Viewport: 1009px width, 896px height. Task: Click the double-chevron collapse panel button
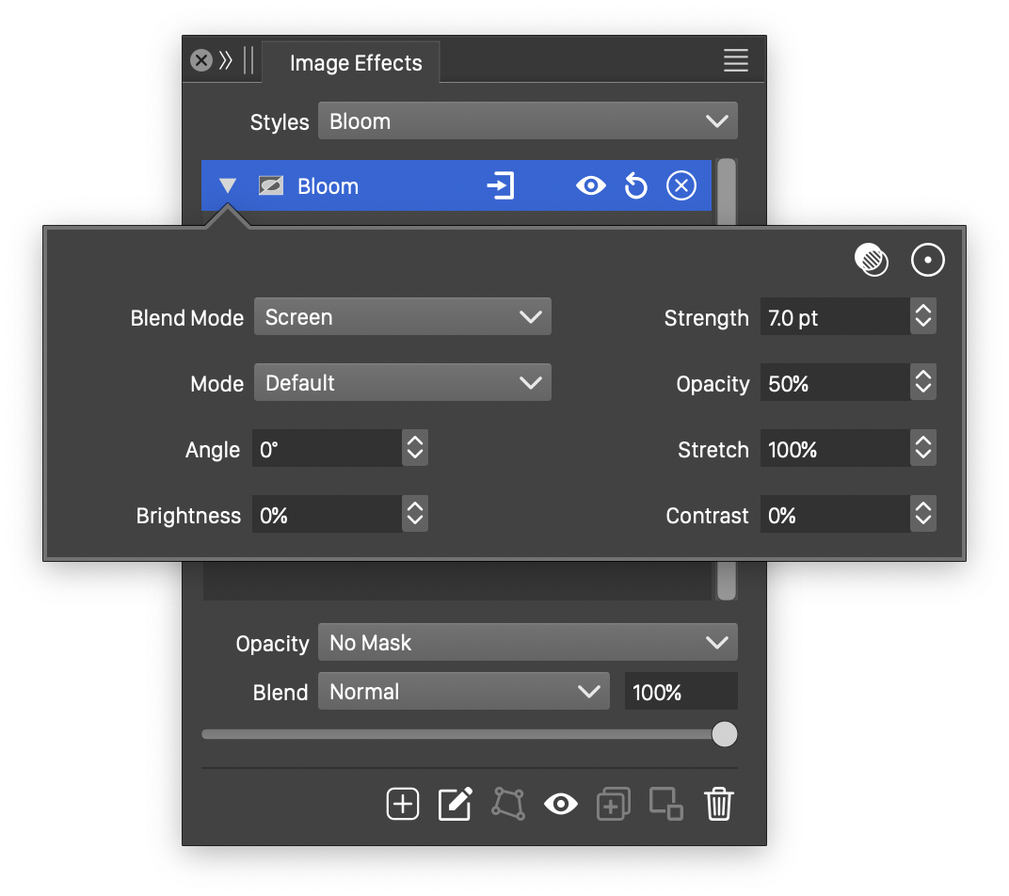pos(226,61)
